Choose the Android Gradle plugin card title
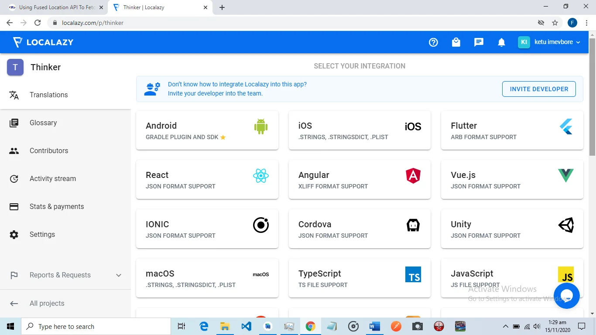Viewport: 596px width, 335px height. coord(161,126)
